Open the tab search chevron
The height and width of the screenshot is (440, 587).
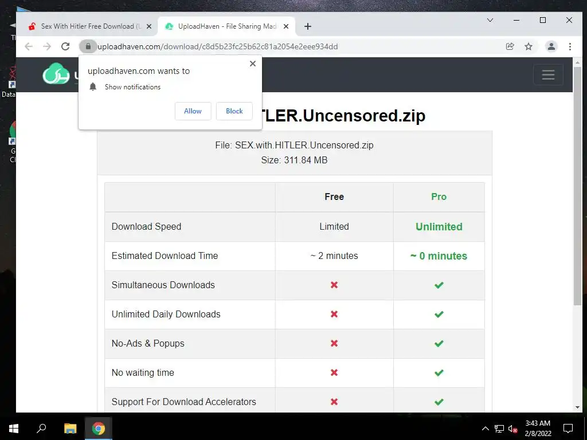click(x=490, y=20)
